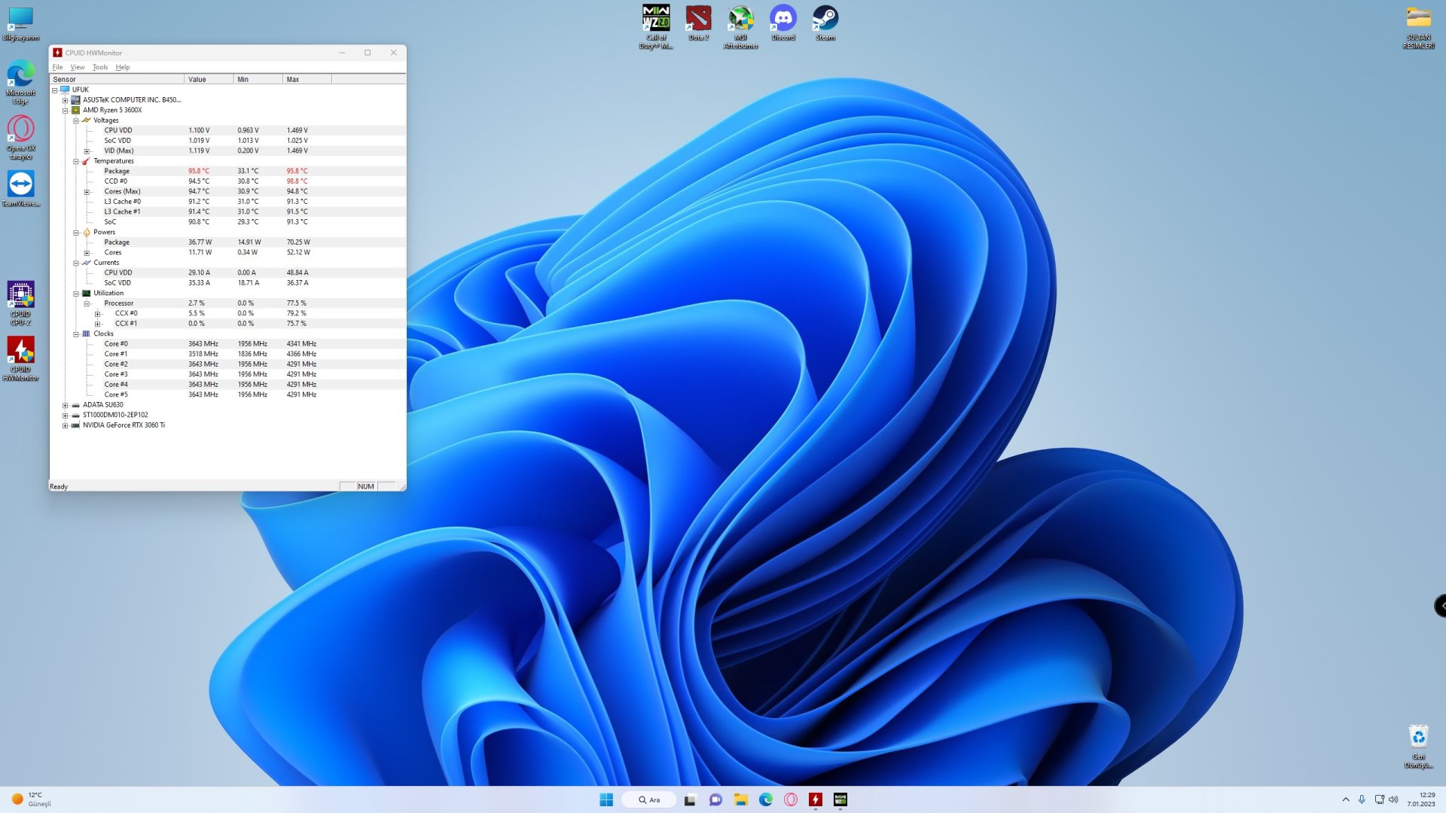Open the Dota 2 desktop shortcut
This screenshot has height=813, width=1446.
[698, 21]
